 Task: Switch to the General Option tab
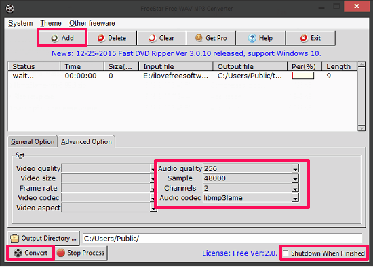pos(33,141)
